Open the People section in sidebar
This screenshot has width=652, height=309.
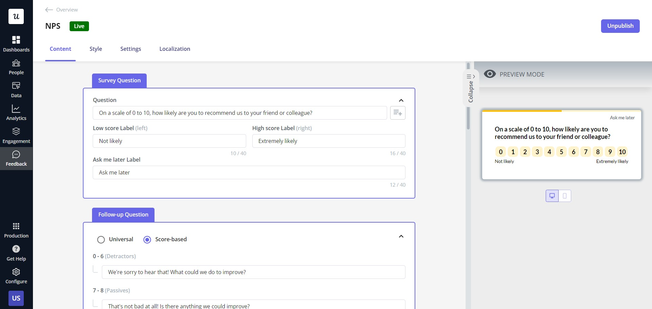(16, 67)
